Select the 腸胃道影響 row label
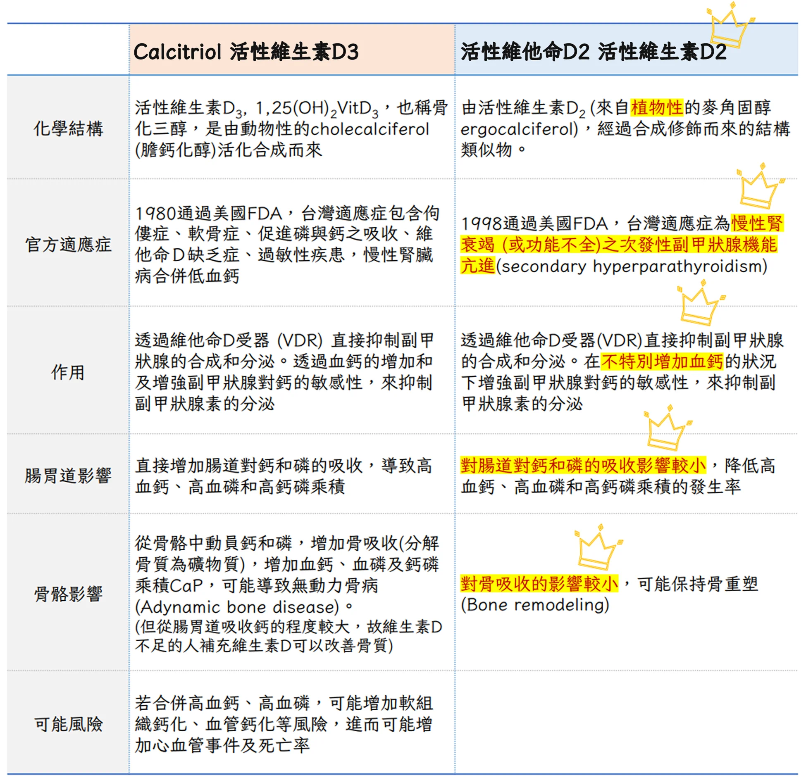 (x=68, y=476)
